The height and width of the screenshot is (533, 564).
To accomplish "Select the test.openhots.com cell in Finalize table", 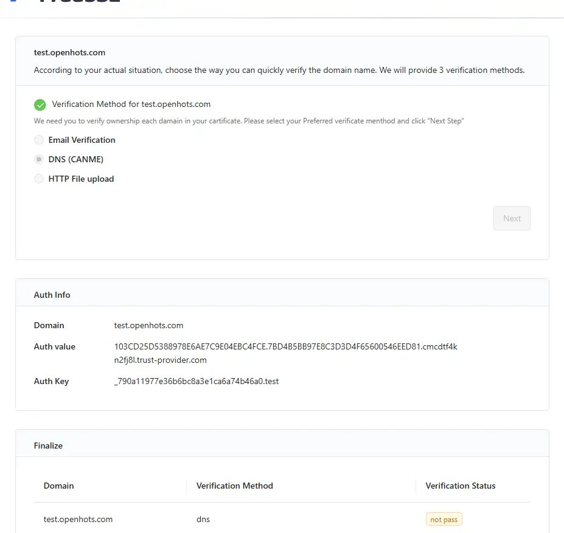I will pyautogui.click(x=78, y=519).
